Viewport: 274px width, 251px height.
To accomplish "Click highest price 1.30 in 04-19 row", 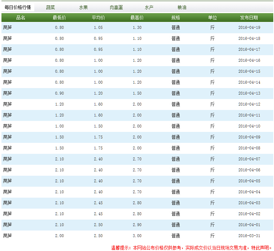I will (x=137, y=27).
